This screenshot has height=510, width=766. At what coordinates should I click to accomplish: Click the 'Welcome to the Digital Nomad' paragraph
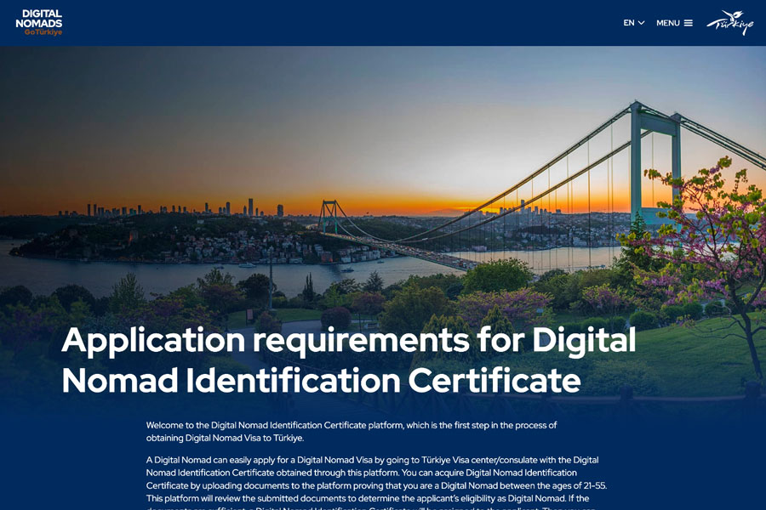[x=352, y=432]
